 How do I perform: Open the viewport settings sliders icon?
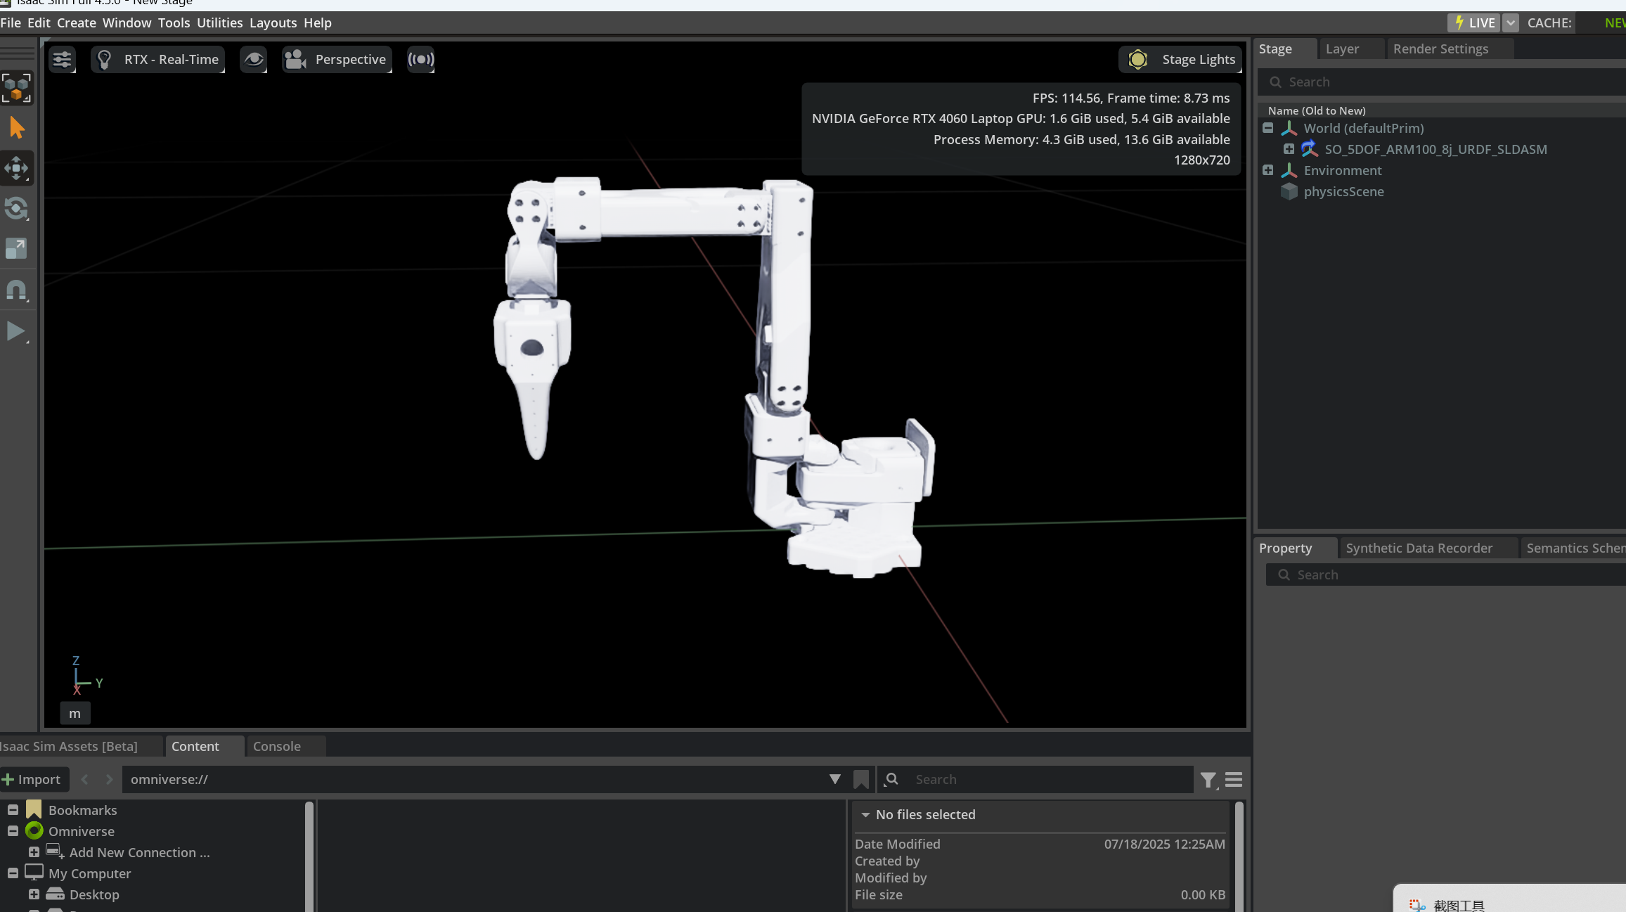[62, 60]
